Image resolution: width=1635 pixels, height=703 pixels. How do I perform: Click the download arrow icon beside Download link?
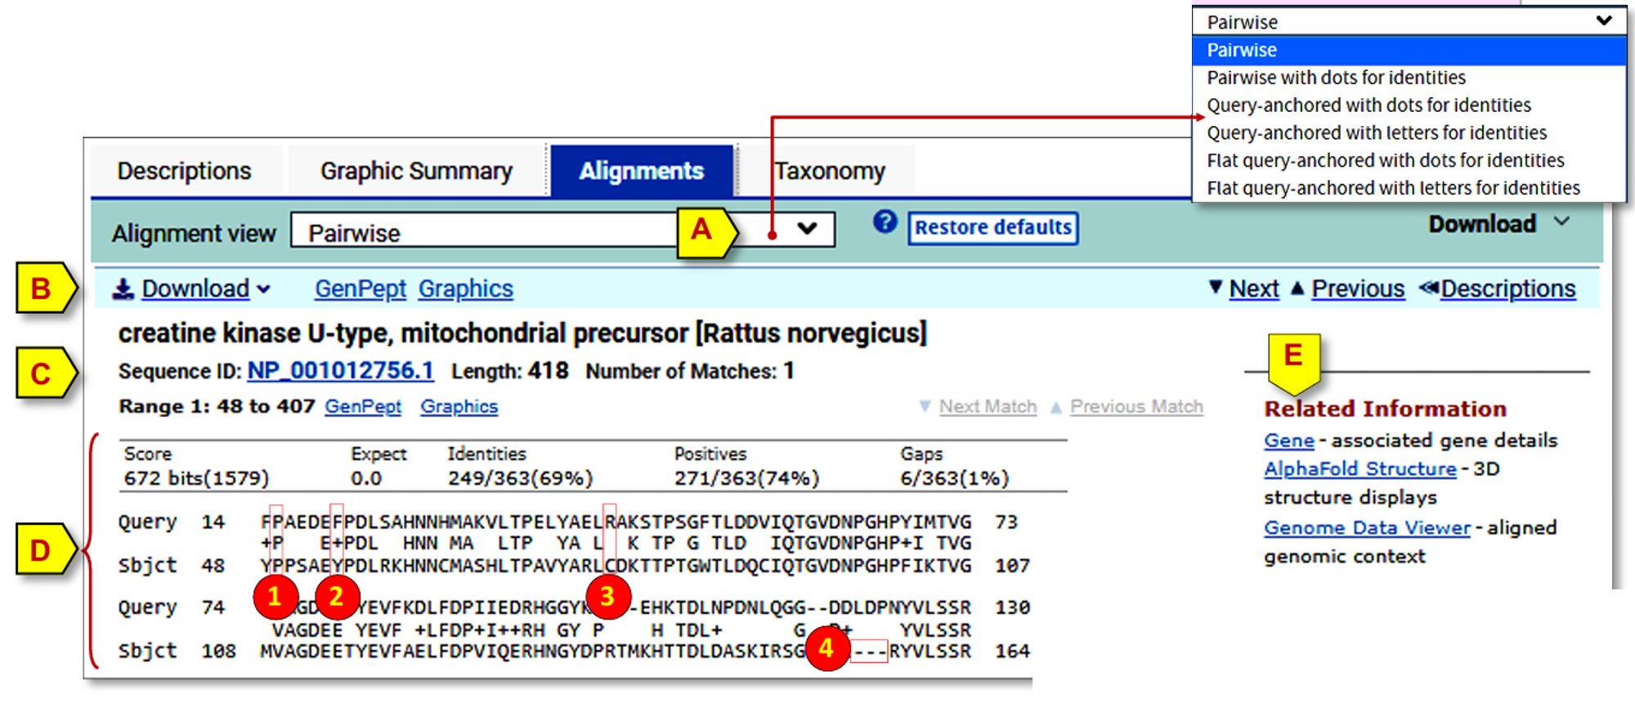pos(123,289)
